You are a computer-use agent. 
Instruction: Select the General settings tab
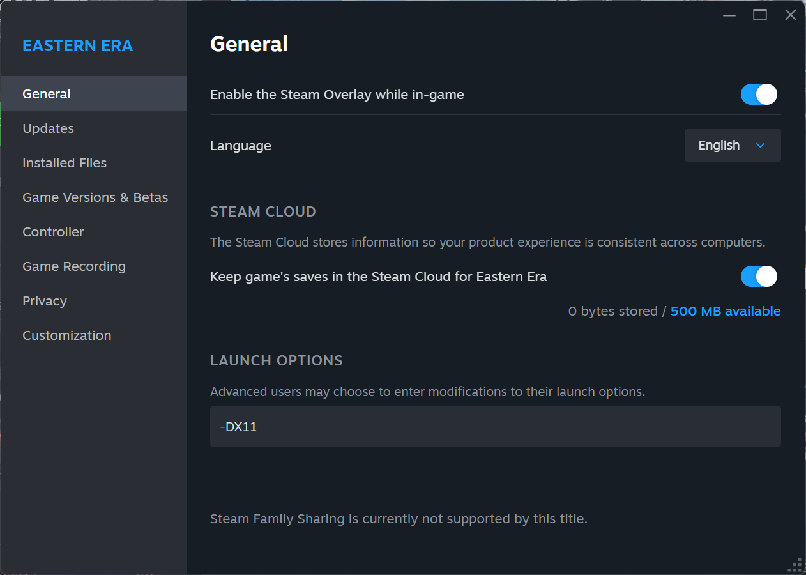tap(47, 94)
